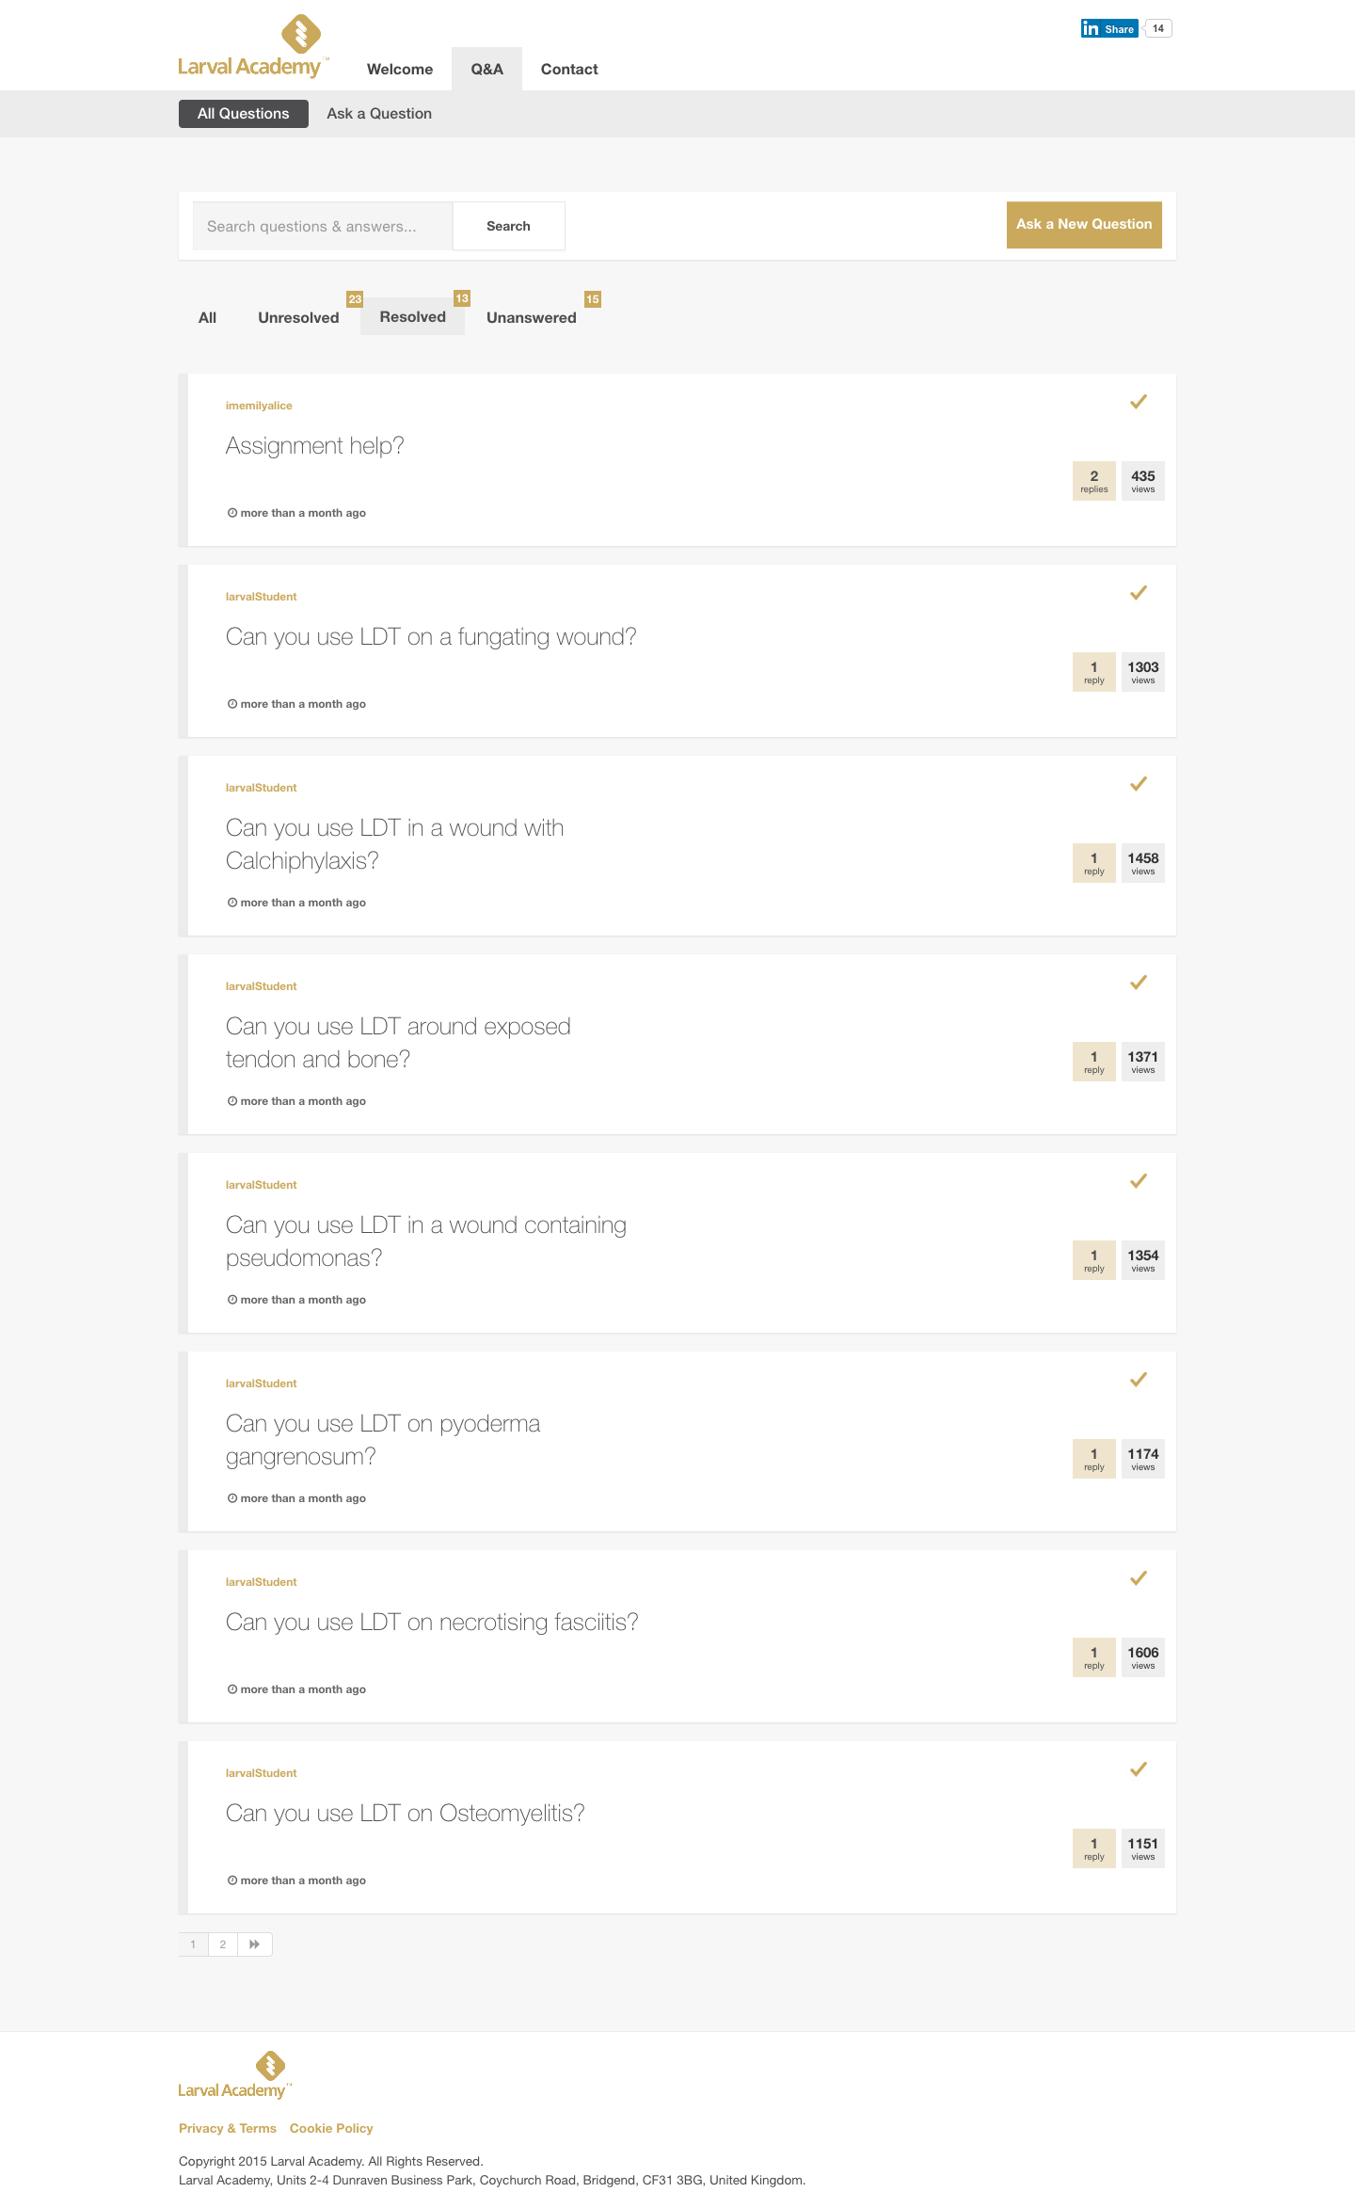
Task: Open the Privacy & Terms link
Action: click(228, 2129)
